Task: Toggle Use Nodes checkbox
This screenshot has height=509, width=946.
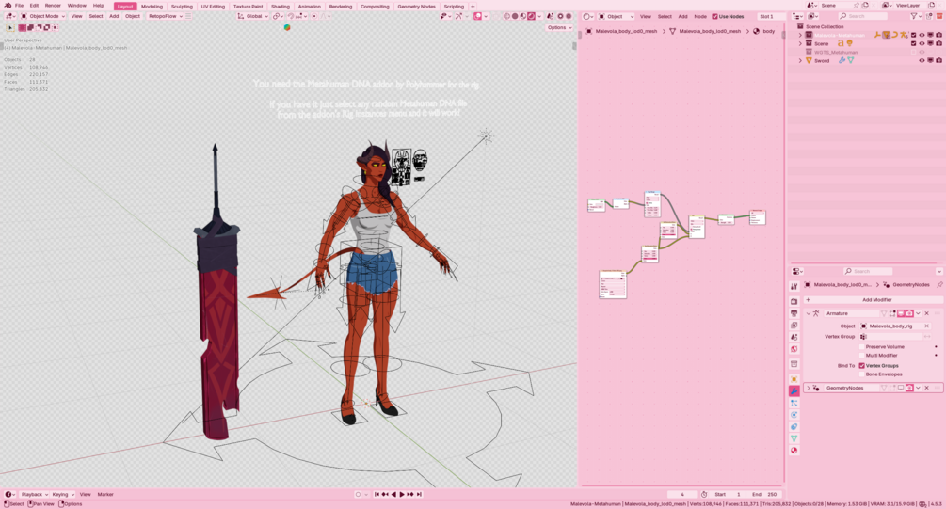Action: (x=715, y=16)
